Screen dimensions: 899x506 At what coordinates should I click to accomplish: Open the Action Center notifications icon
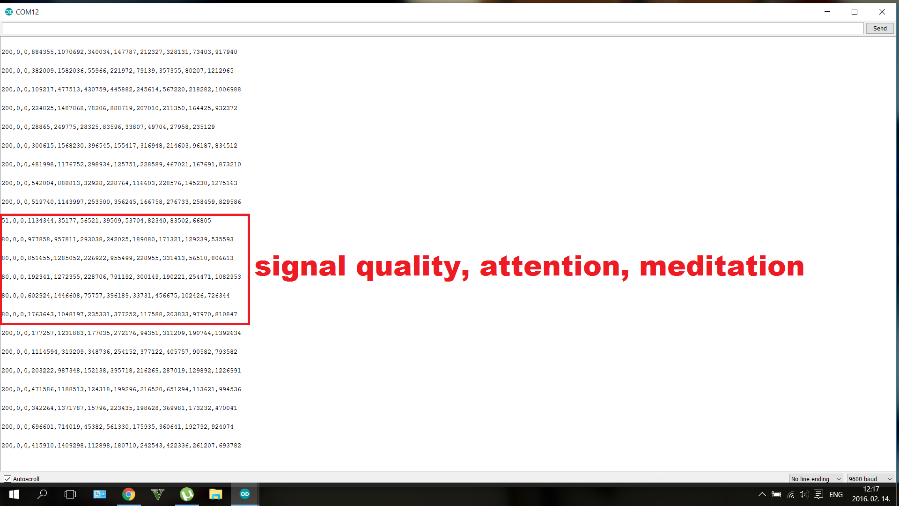click(818, 494)
